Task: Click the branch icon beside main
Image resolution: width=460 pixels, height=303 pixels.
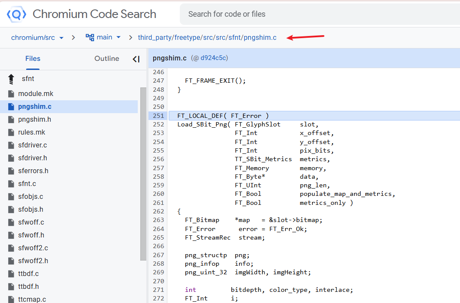Action: point(90,37)
